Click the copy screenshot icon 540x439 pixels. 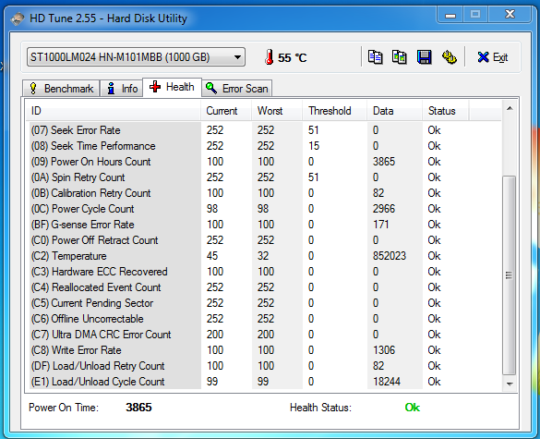pos(400,57)
